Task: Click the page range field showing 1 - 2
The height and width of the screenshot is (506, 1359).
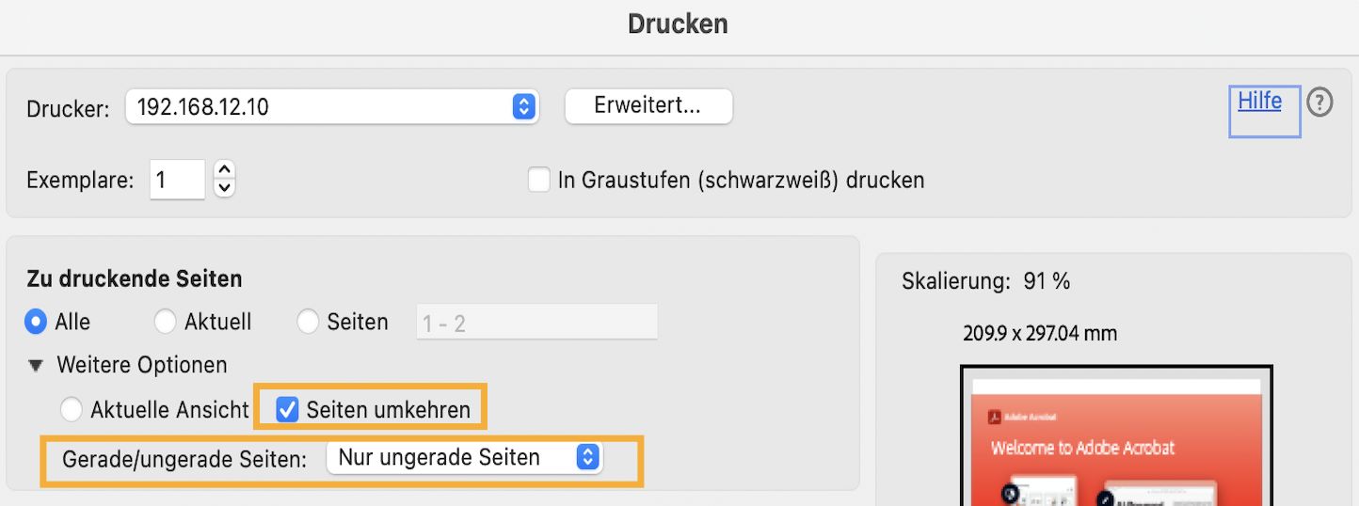Action: 536,323
